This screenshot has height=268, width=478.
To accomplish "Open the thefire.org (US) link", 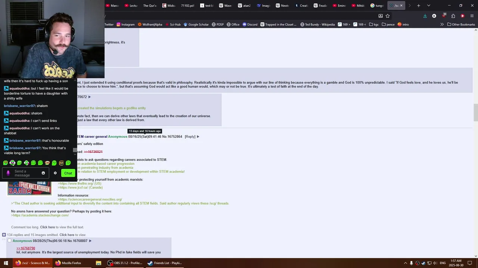I will [80, 184].
